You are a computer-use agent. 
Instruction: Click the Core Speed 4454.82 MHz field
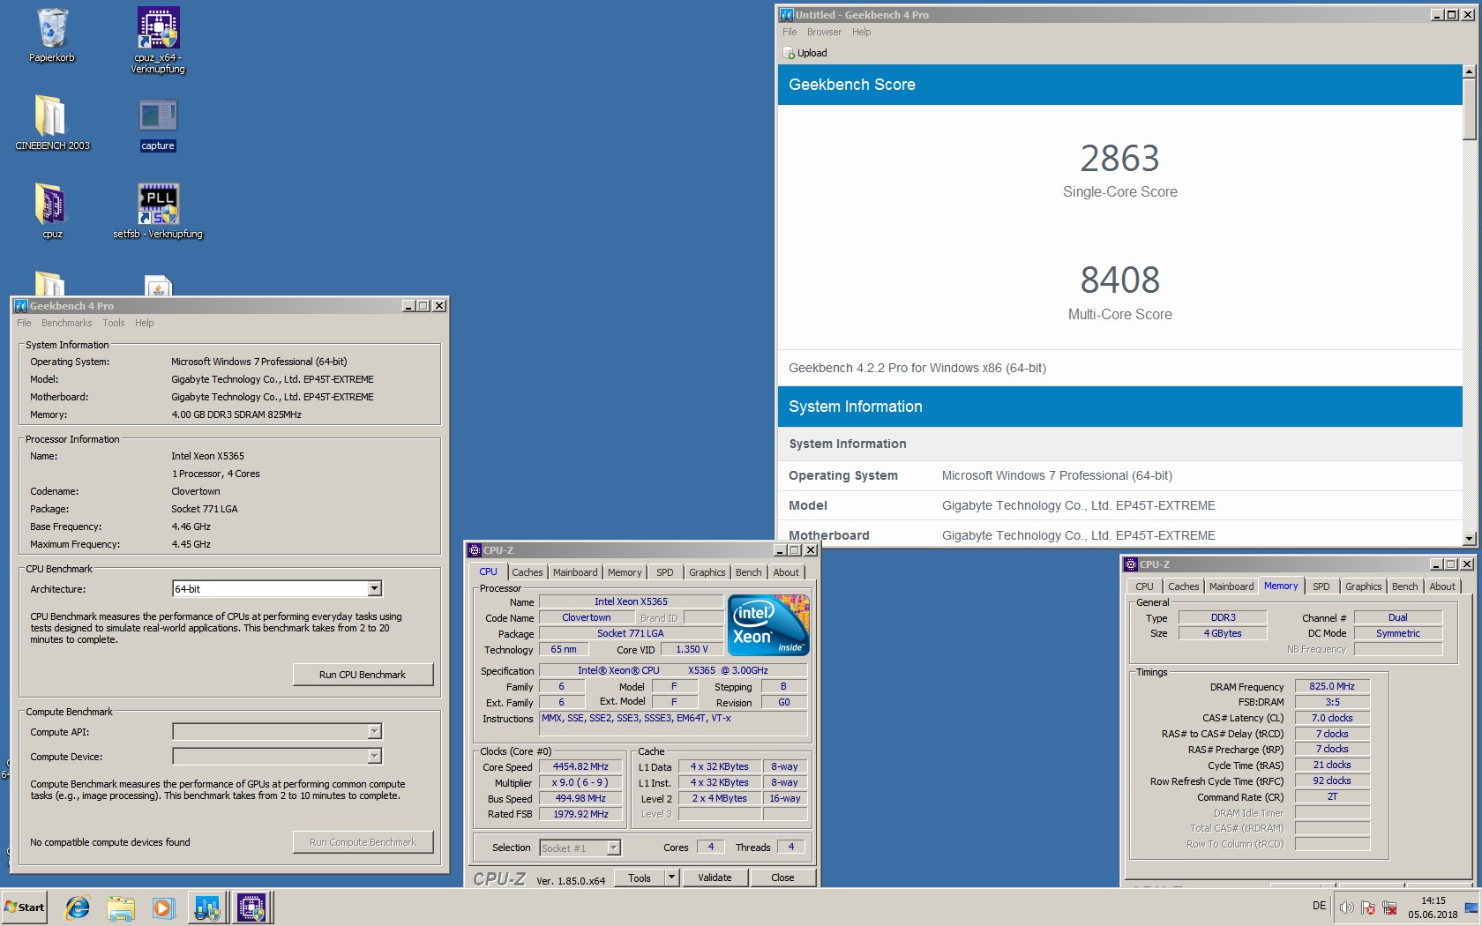[x=580, y=767]
